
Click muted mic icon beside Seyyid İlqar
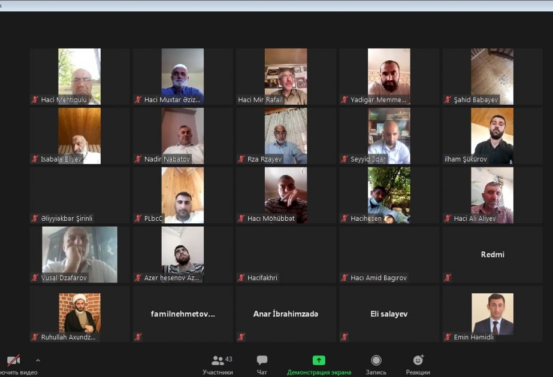pyautogui.click(x=345, y=159)
